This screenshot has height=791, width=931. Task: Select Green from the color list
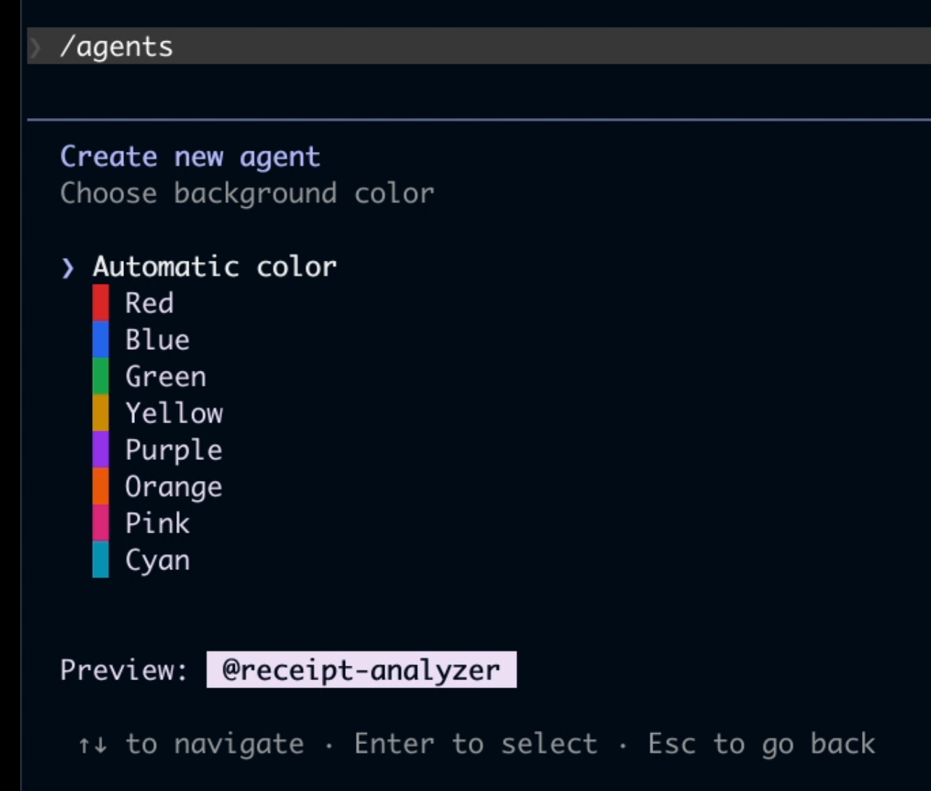[x=166, y=377]
